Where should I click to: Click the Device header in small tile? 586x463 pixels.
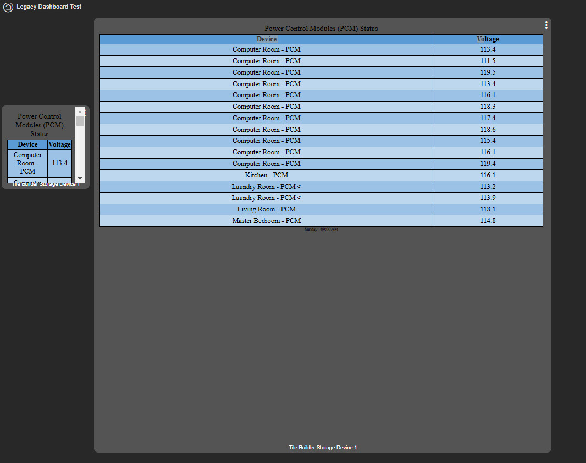pyautogui.click(x=27, y=144)
